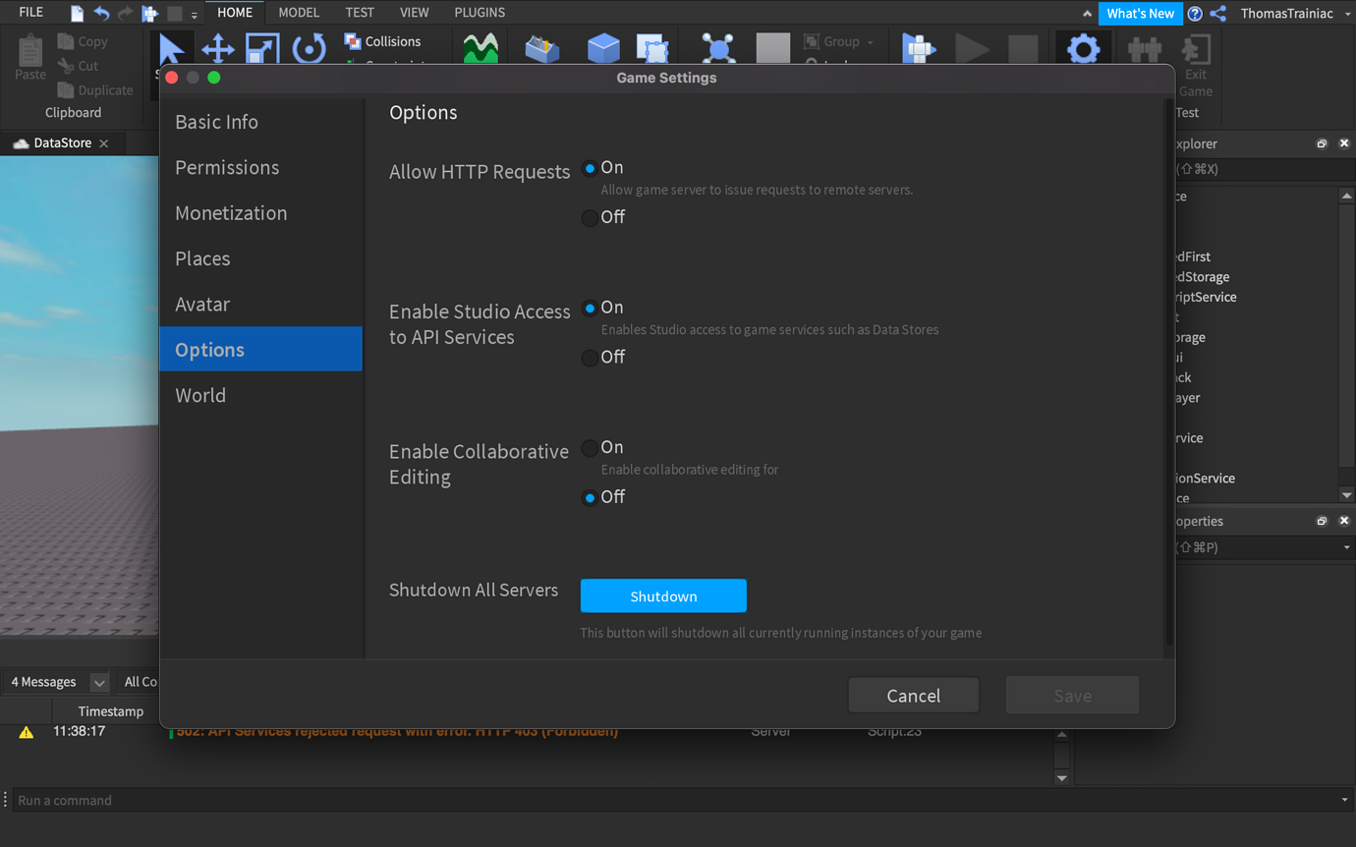Activate the Rotate tool
This screenshot has height=847, width=1356.
point(308,48)
